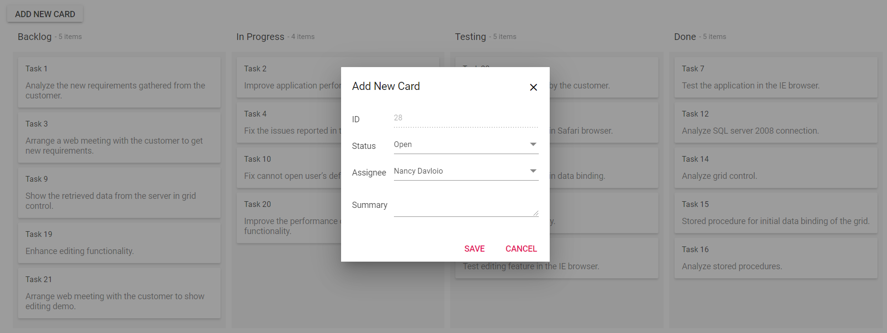Select the Task 1 card in Backlog

119,82
